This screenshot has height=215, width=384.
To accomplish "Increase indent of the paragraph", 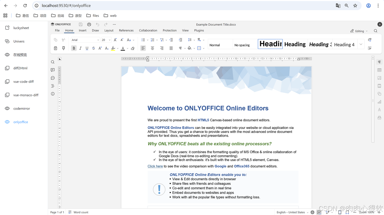I will click(x=180, y=40).
